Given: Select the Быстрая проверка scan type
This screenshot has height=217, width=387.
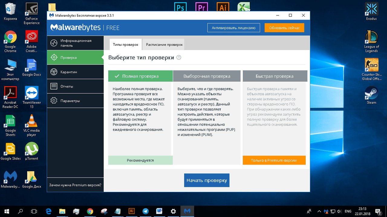Looking at the screenshot, I should click(275, 76).
